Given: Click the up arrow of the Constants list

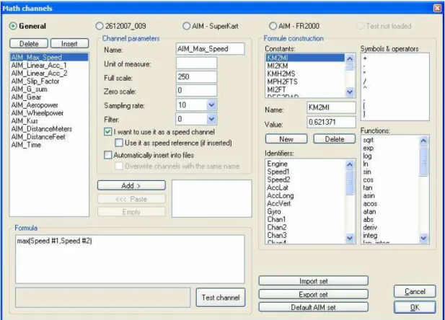Looking at the screenshot, I should point(350,58).
